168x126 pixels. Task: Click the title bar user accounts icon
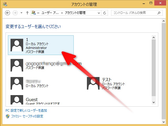click(x=5, y=4)
